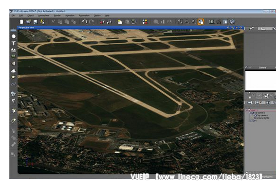The image size is (276, 185).
Task: Expand the a4 item in layer tree
Action: point(250,121)
